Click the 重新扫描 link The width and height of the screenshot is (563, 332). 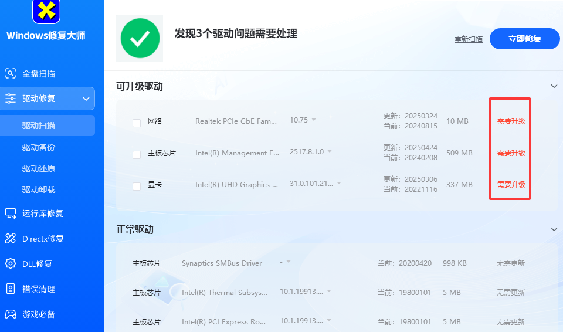469,39
